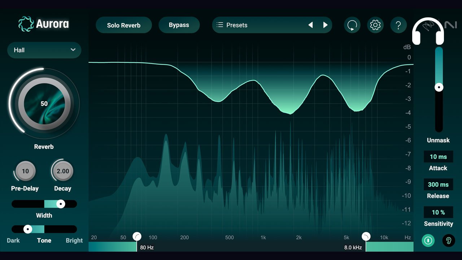The width and height of the screenshot is (462, 260).
Task: Toggle Bypass on
Action: 179,25
